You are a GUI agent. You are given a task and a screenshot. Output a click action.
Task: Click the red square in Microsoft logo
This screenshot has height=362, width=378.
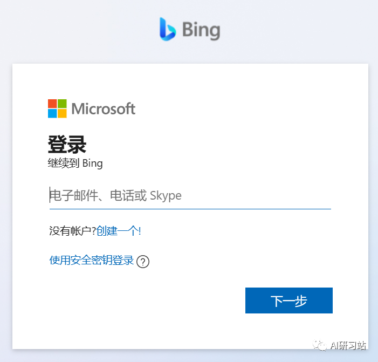pos(52,104)
